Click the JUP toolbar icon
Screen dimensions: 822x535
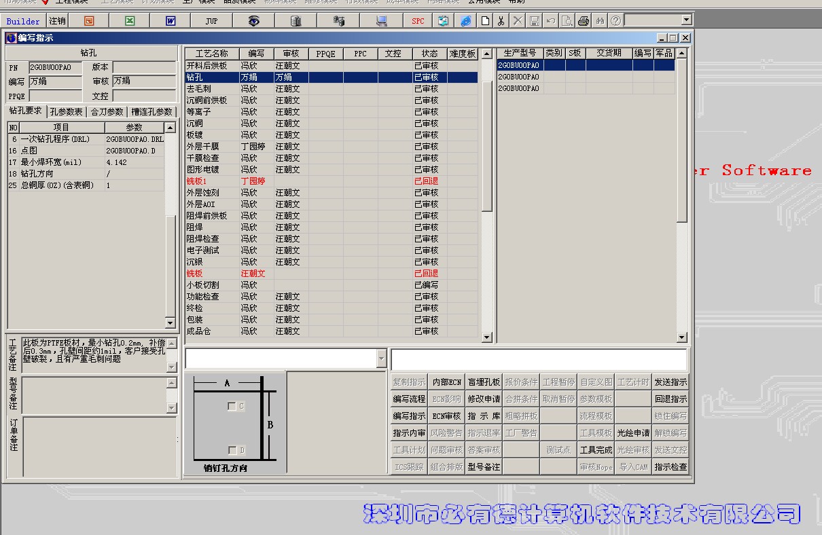(212, 21)
